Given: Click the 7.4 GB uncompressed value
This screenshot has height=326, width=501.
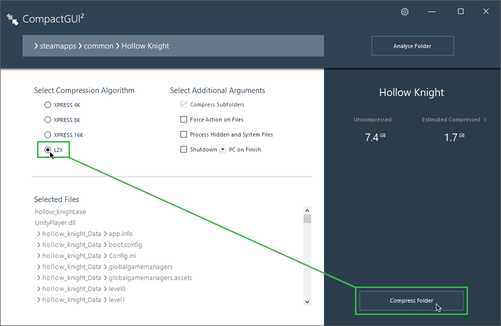Looking at the screenshot, I should (x=375, y=137).
